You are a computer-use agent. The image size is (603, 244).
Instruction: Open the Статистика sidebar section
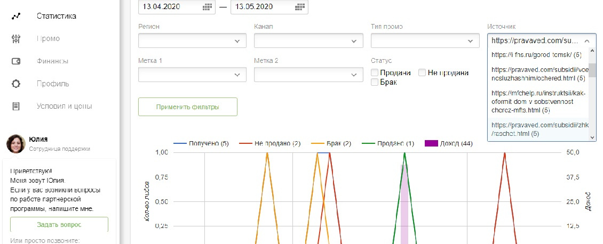pyautogui.click(x=57, y=16)
